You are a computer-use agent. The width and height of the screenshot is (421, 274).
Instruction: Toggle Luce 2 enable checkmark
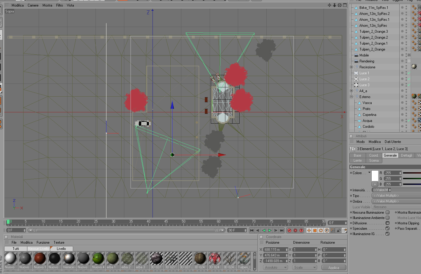point(409,79)
